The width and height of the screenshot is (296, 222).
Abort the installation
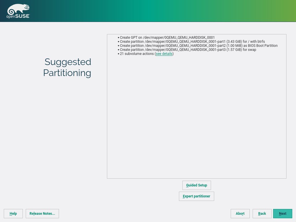pos(240,214)
